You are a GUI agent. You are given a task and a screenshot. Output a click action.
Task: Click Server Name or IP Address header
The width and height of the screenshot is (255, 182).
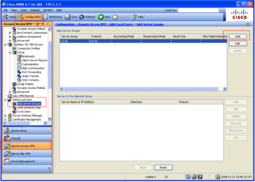click(x=94, y=102)
